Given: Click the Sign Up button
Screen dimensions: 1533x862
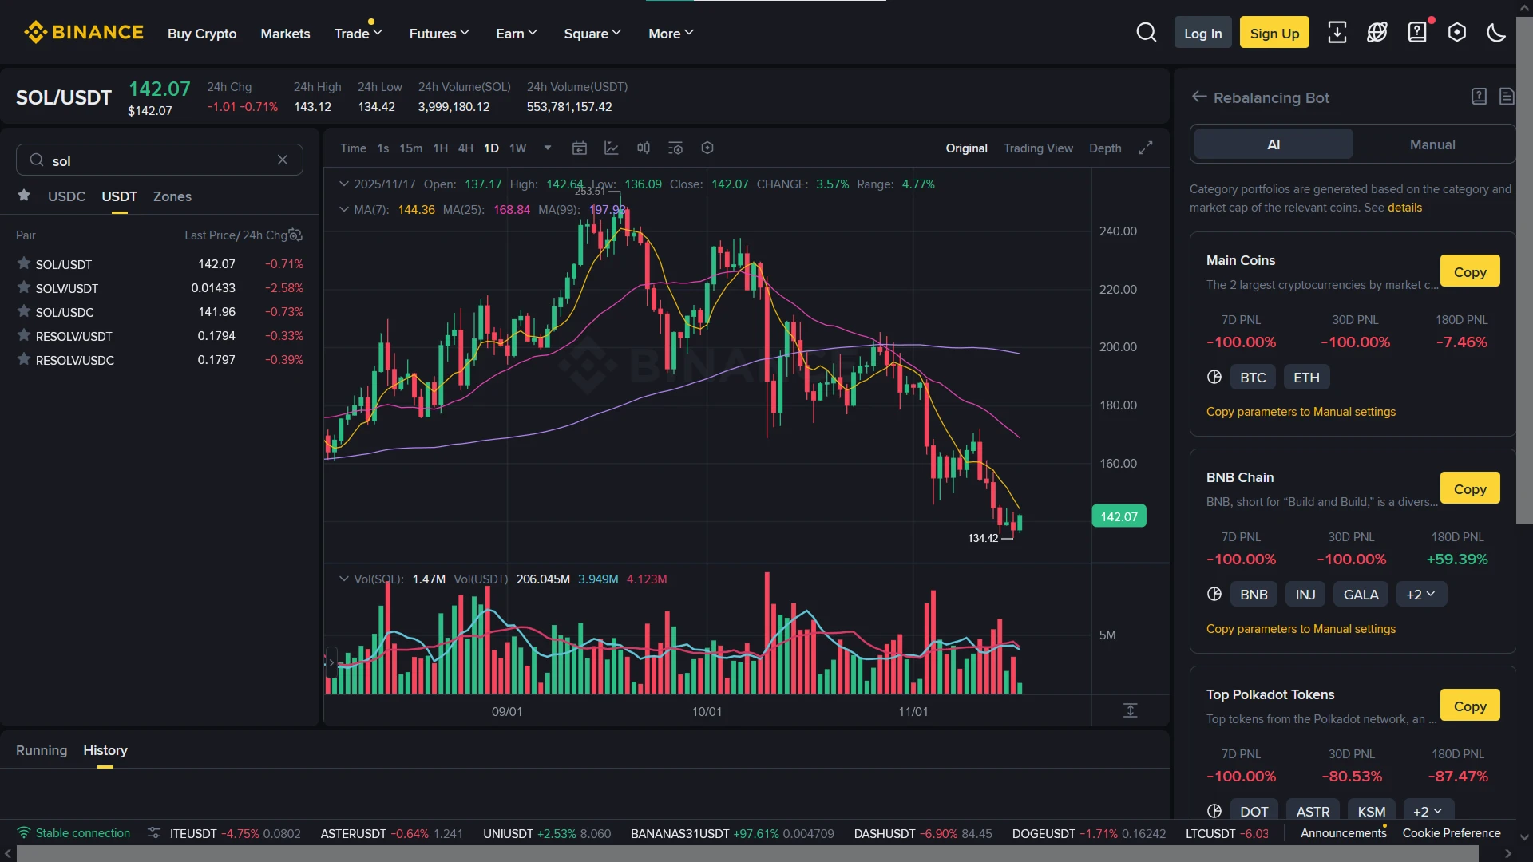Looking at the screenshot, I should [1274, 32].
